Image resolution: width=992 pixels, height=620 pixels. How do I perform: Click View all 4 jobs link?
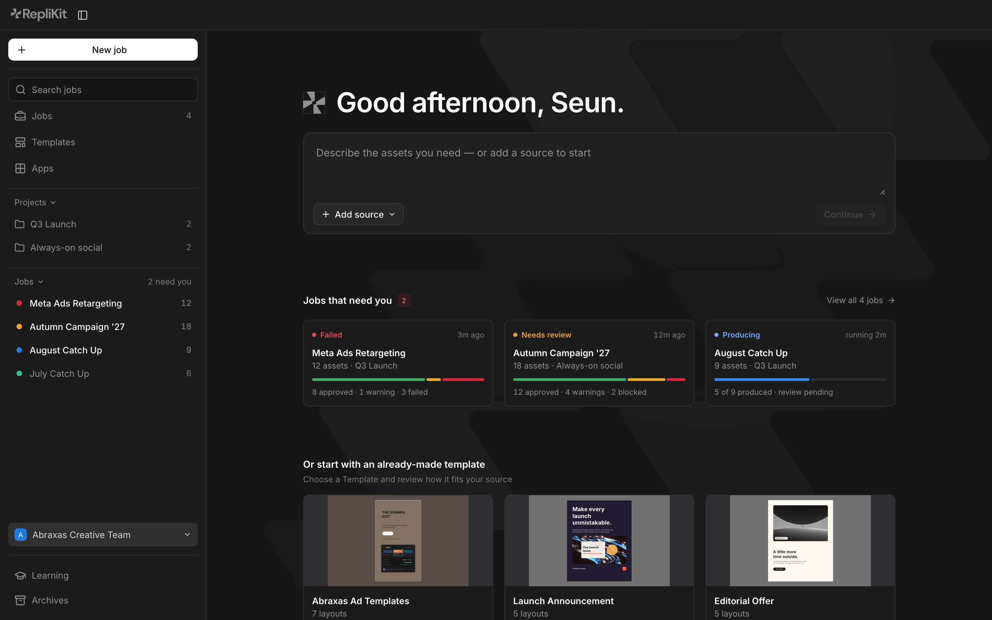tap(860, 301)
